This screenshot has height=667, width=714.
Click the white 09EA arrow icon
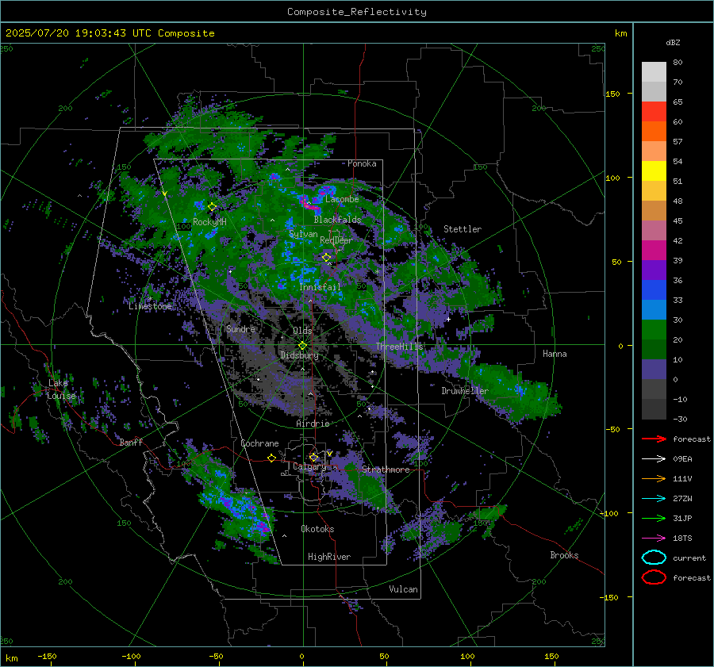click(x=654, y=458)
